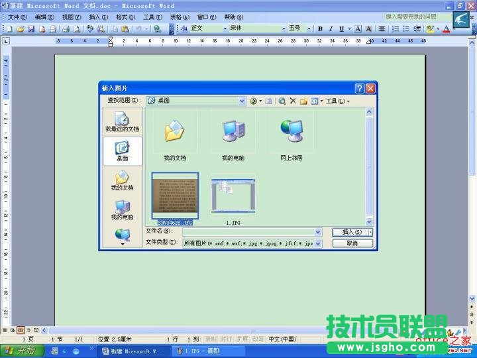Click the Highlight pen icon
Viewport: 477px width, 358px height.
430,29
